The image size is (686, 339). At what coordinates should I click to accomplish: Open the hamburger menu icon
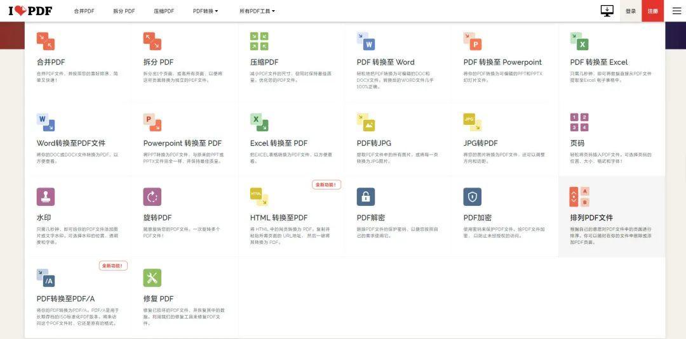click(677, 11)
